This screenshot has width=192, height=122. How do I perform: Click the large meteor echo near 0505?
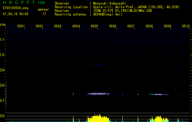tap(99, 94)
